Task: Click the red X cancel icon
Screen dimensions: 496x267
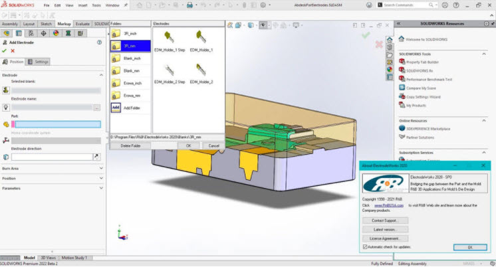Action: [13, 51]
